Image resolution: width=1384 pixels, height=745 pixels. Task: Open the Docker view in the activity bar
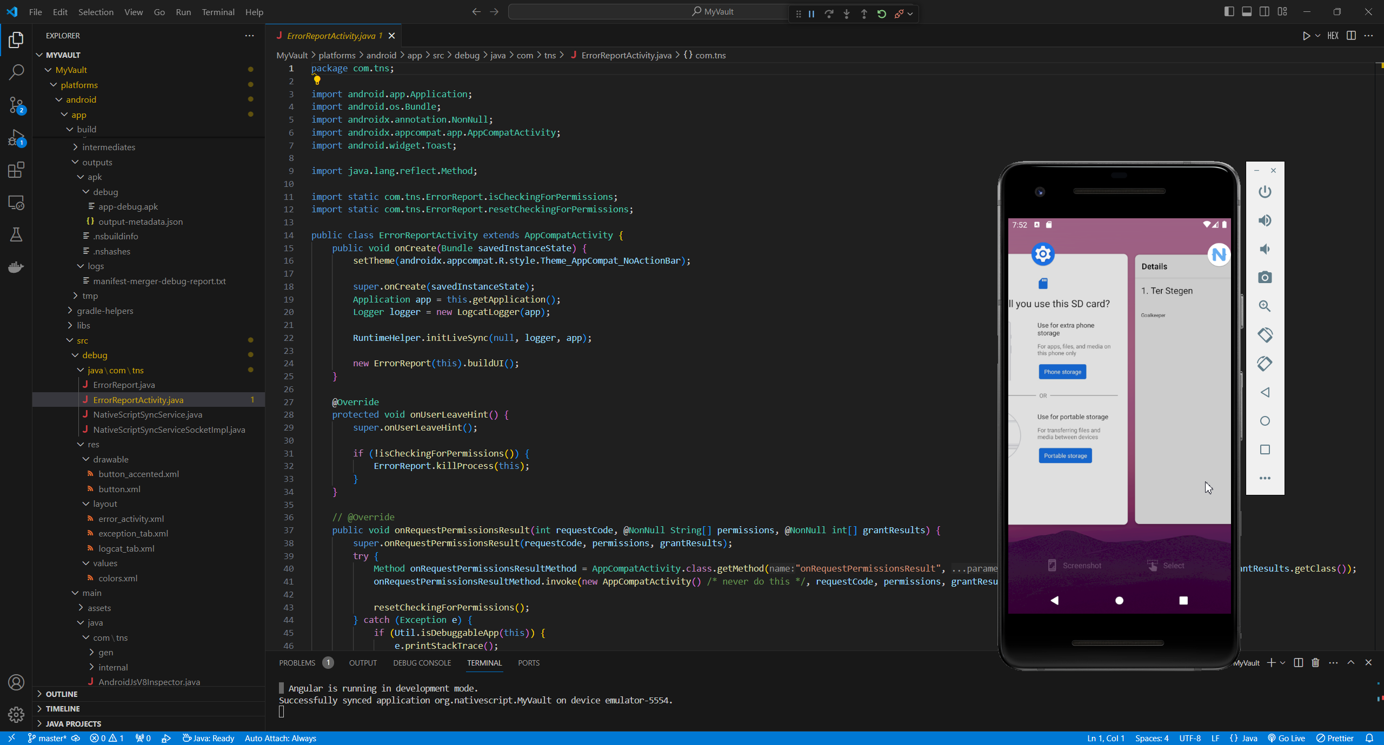tap(16, 267)
